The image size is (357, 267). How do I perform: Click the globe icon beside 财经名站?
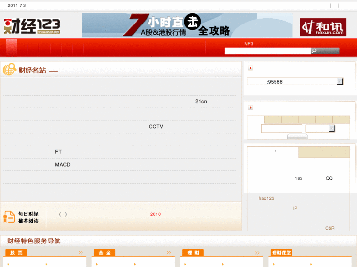[x=9, y=69]
